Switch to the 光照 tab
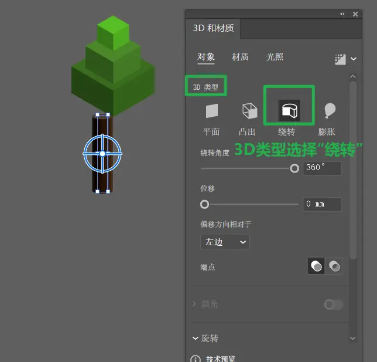 point(275,57)
